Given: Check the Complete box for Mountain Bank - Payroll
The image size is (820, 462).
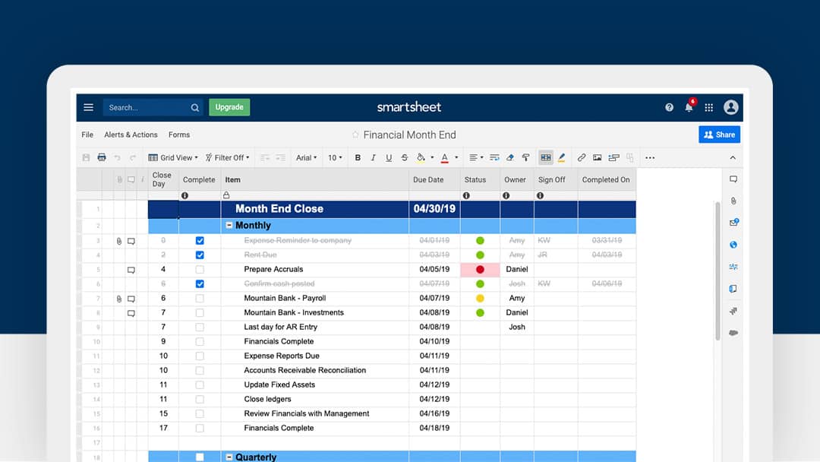Looking at the screenshot, I should (x=200, y=298).
